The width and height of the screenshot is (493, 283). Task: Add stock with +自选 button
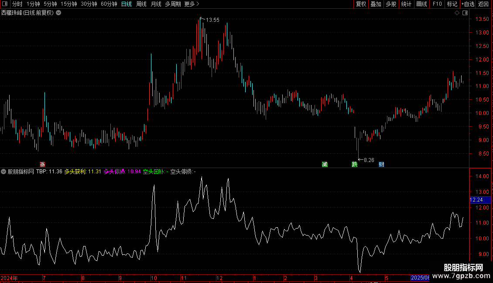coord(468,4)
